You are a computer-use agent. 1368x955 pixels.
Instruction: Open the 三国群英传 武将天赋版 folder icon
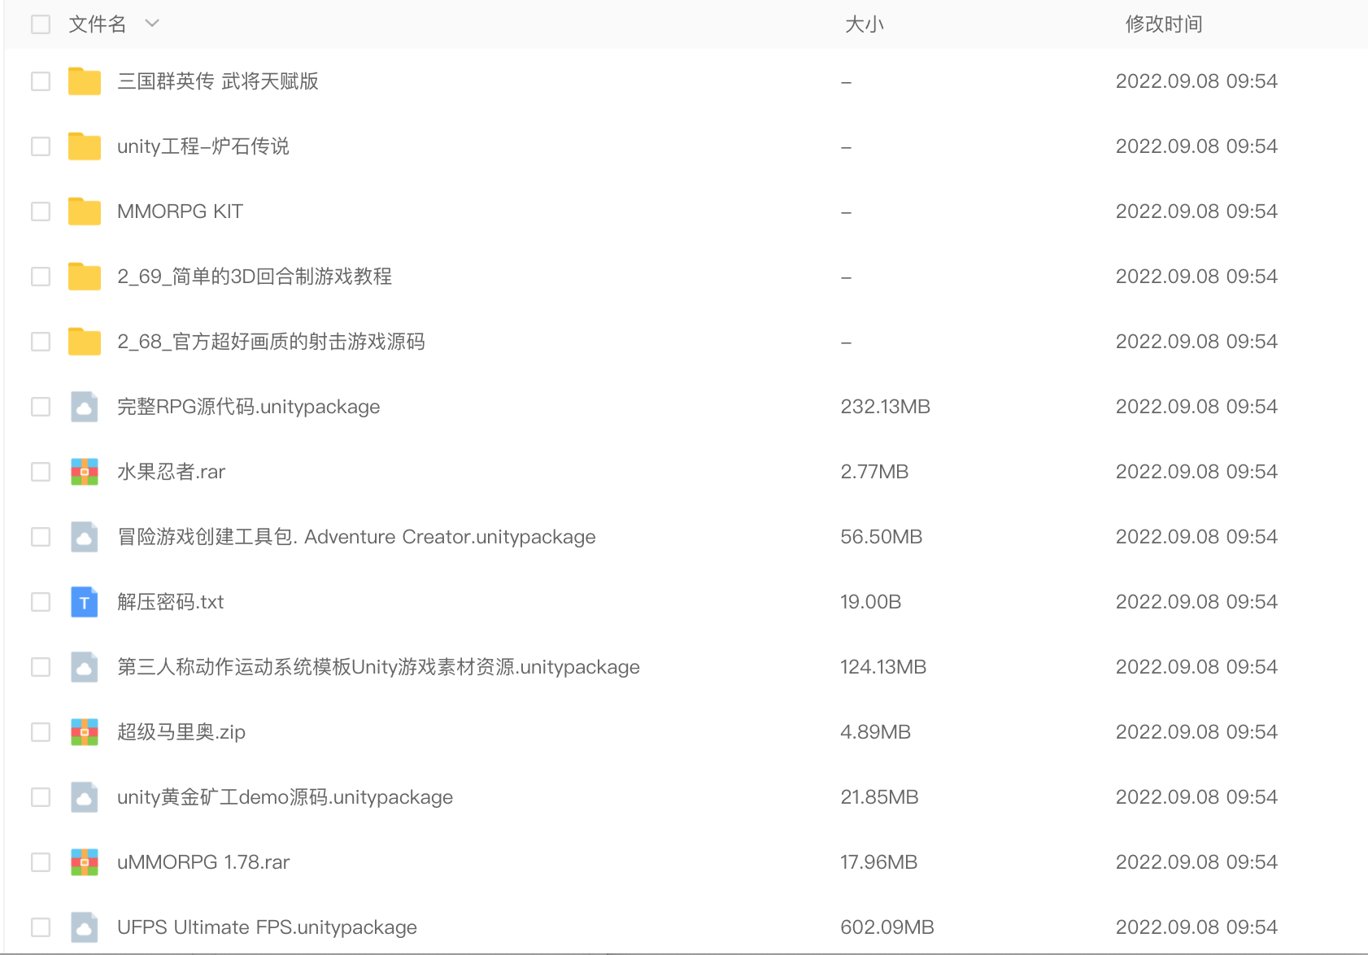pos(84,81)
